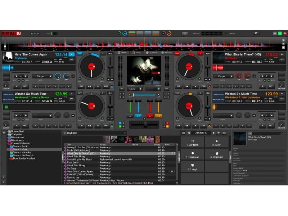Screen dimensions: 288x216
Task: Open the video effect dropdown
Action: (153, 89)
